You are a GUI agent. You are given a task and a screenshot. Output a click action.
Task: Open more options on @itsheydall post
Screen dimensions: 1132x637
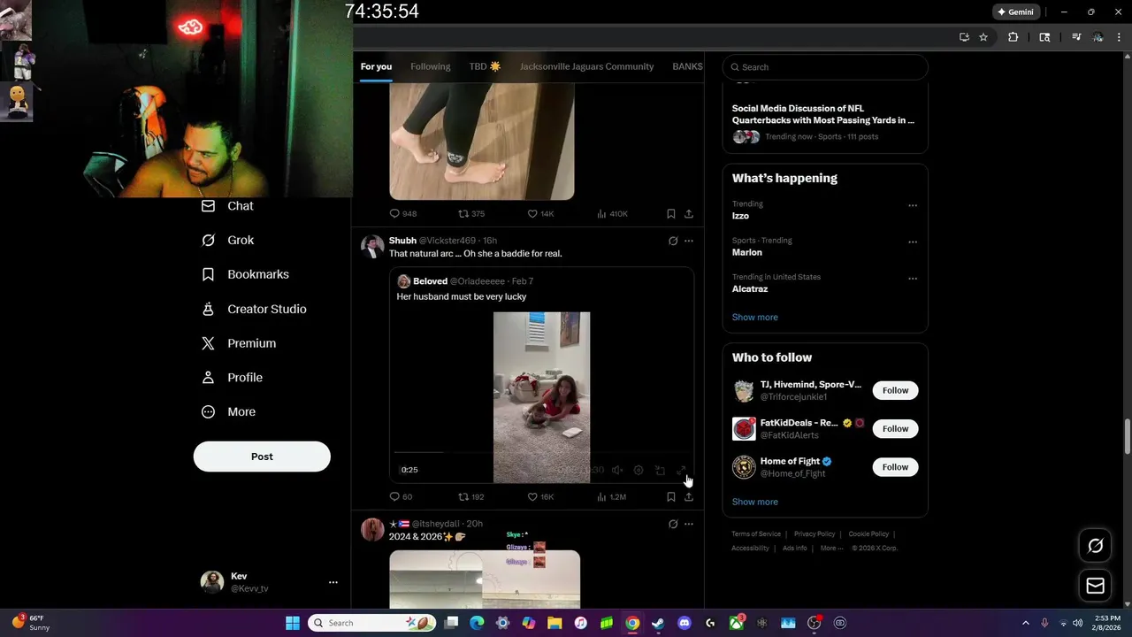pyautogui.click(x=689, y=524)
